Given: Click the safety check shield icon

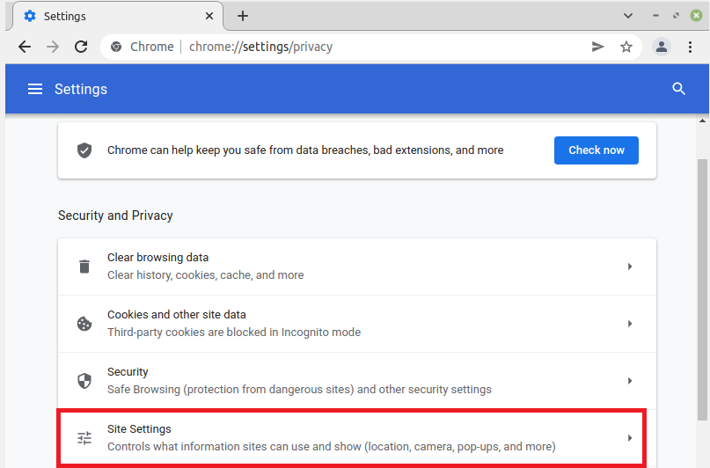Looking at the screenshot, I should 84,150.
